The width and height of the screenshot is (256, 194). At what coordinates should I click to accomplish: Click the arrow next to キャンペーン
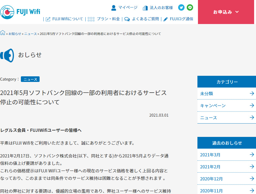click(252, 105)
